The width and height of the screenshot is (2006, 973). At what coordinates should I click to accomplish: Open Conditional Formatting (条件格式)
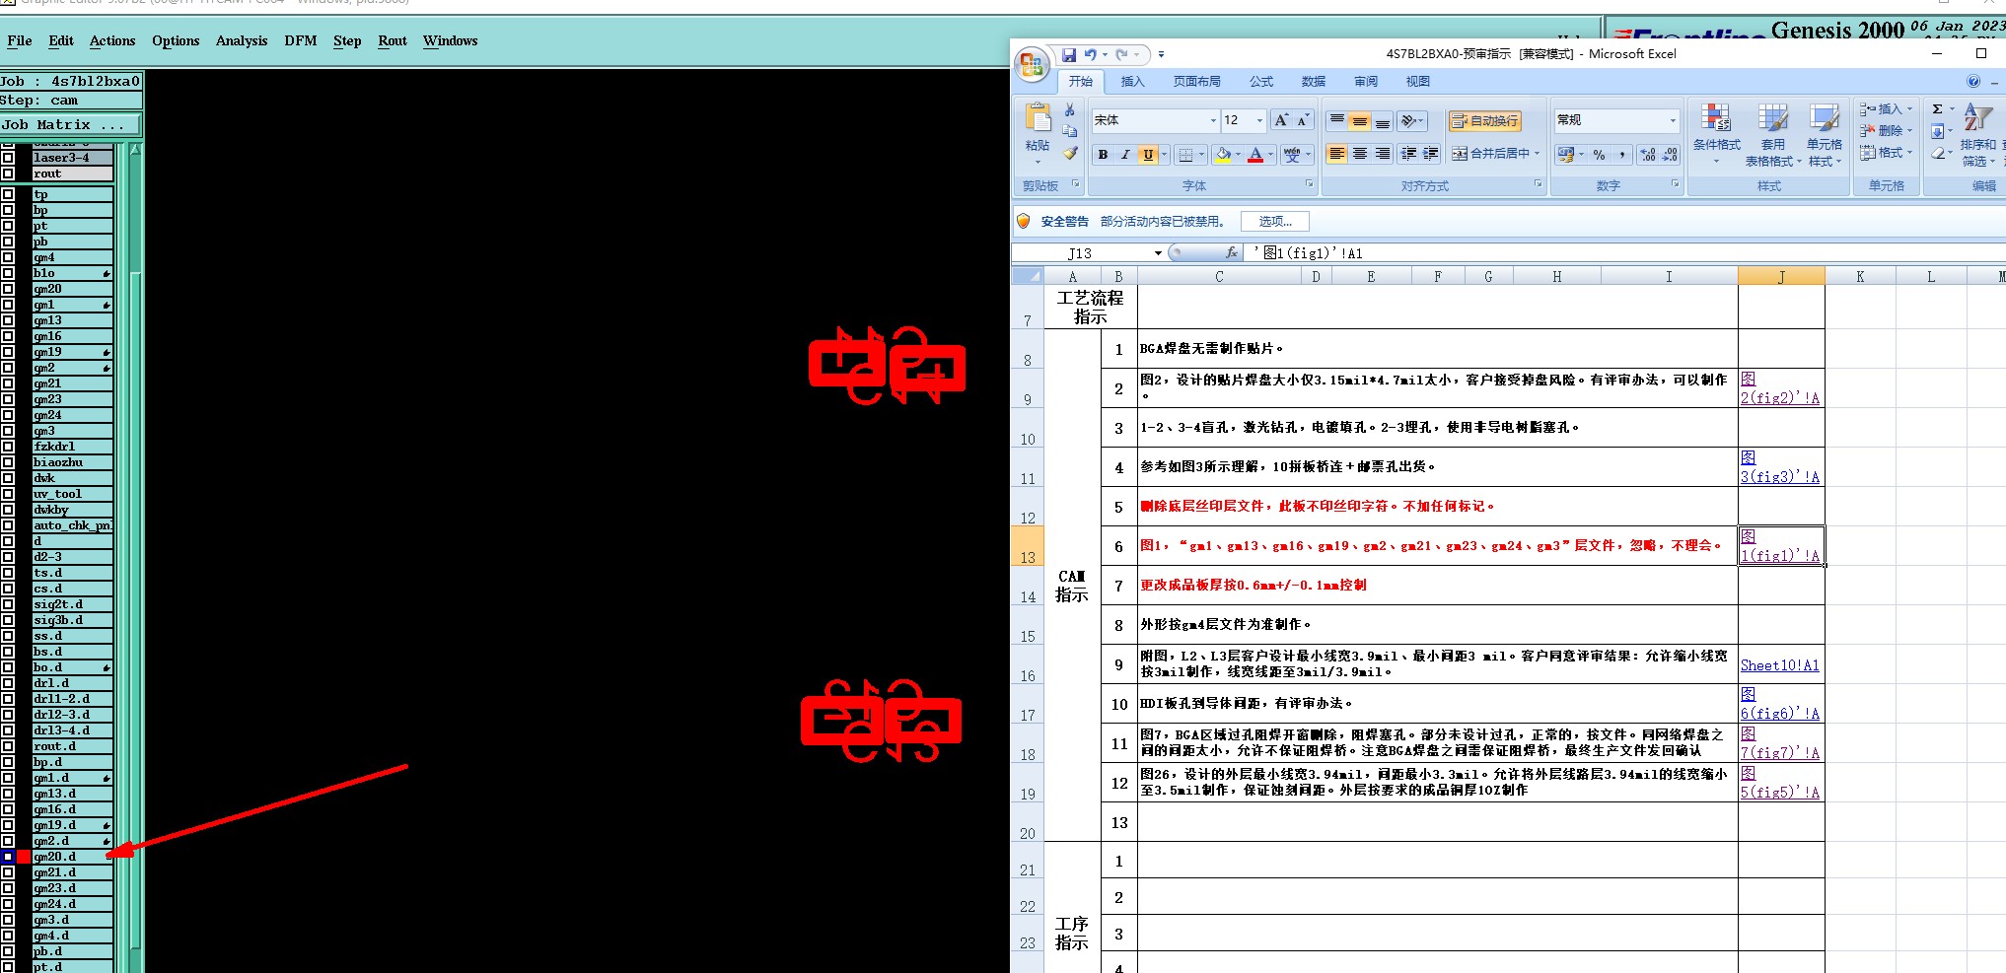pyautogui.click(x=1716, y=134)
